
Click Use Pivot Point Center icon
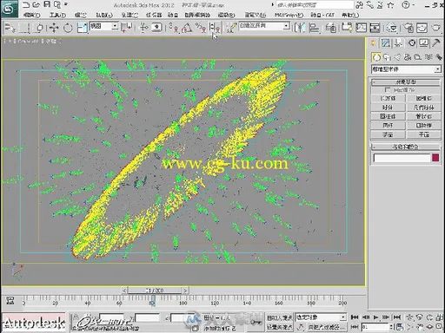126,28
